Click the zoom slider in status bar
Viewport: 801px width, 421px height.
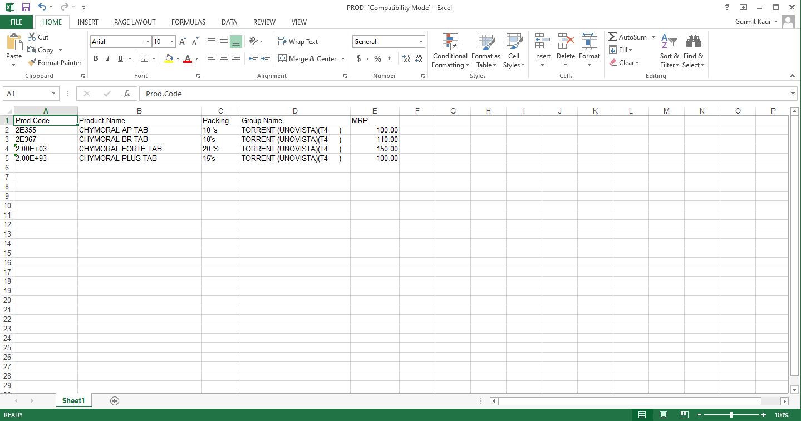[731, 415]
